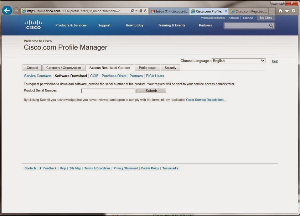Image resolution: width=300 pixels, height=216 pixels.
Task: Open the Support menu
Action: pyautogui.click(x=104, y=25)
